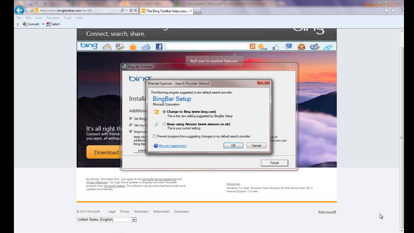Open the browser Home icon

tap(386, 10)
